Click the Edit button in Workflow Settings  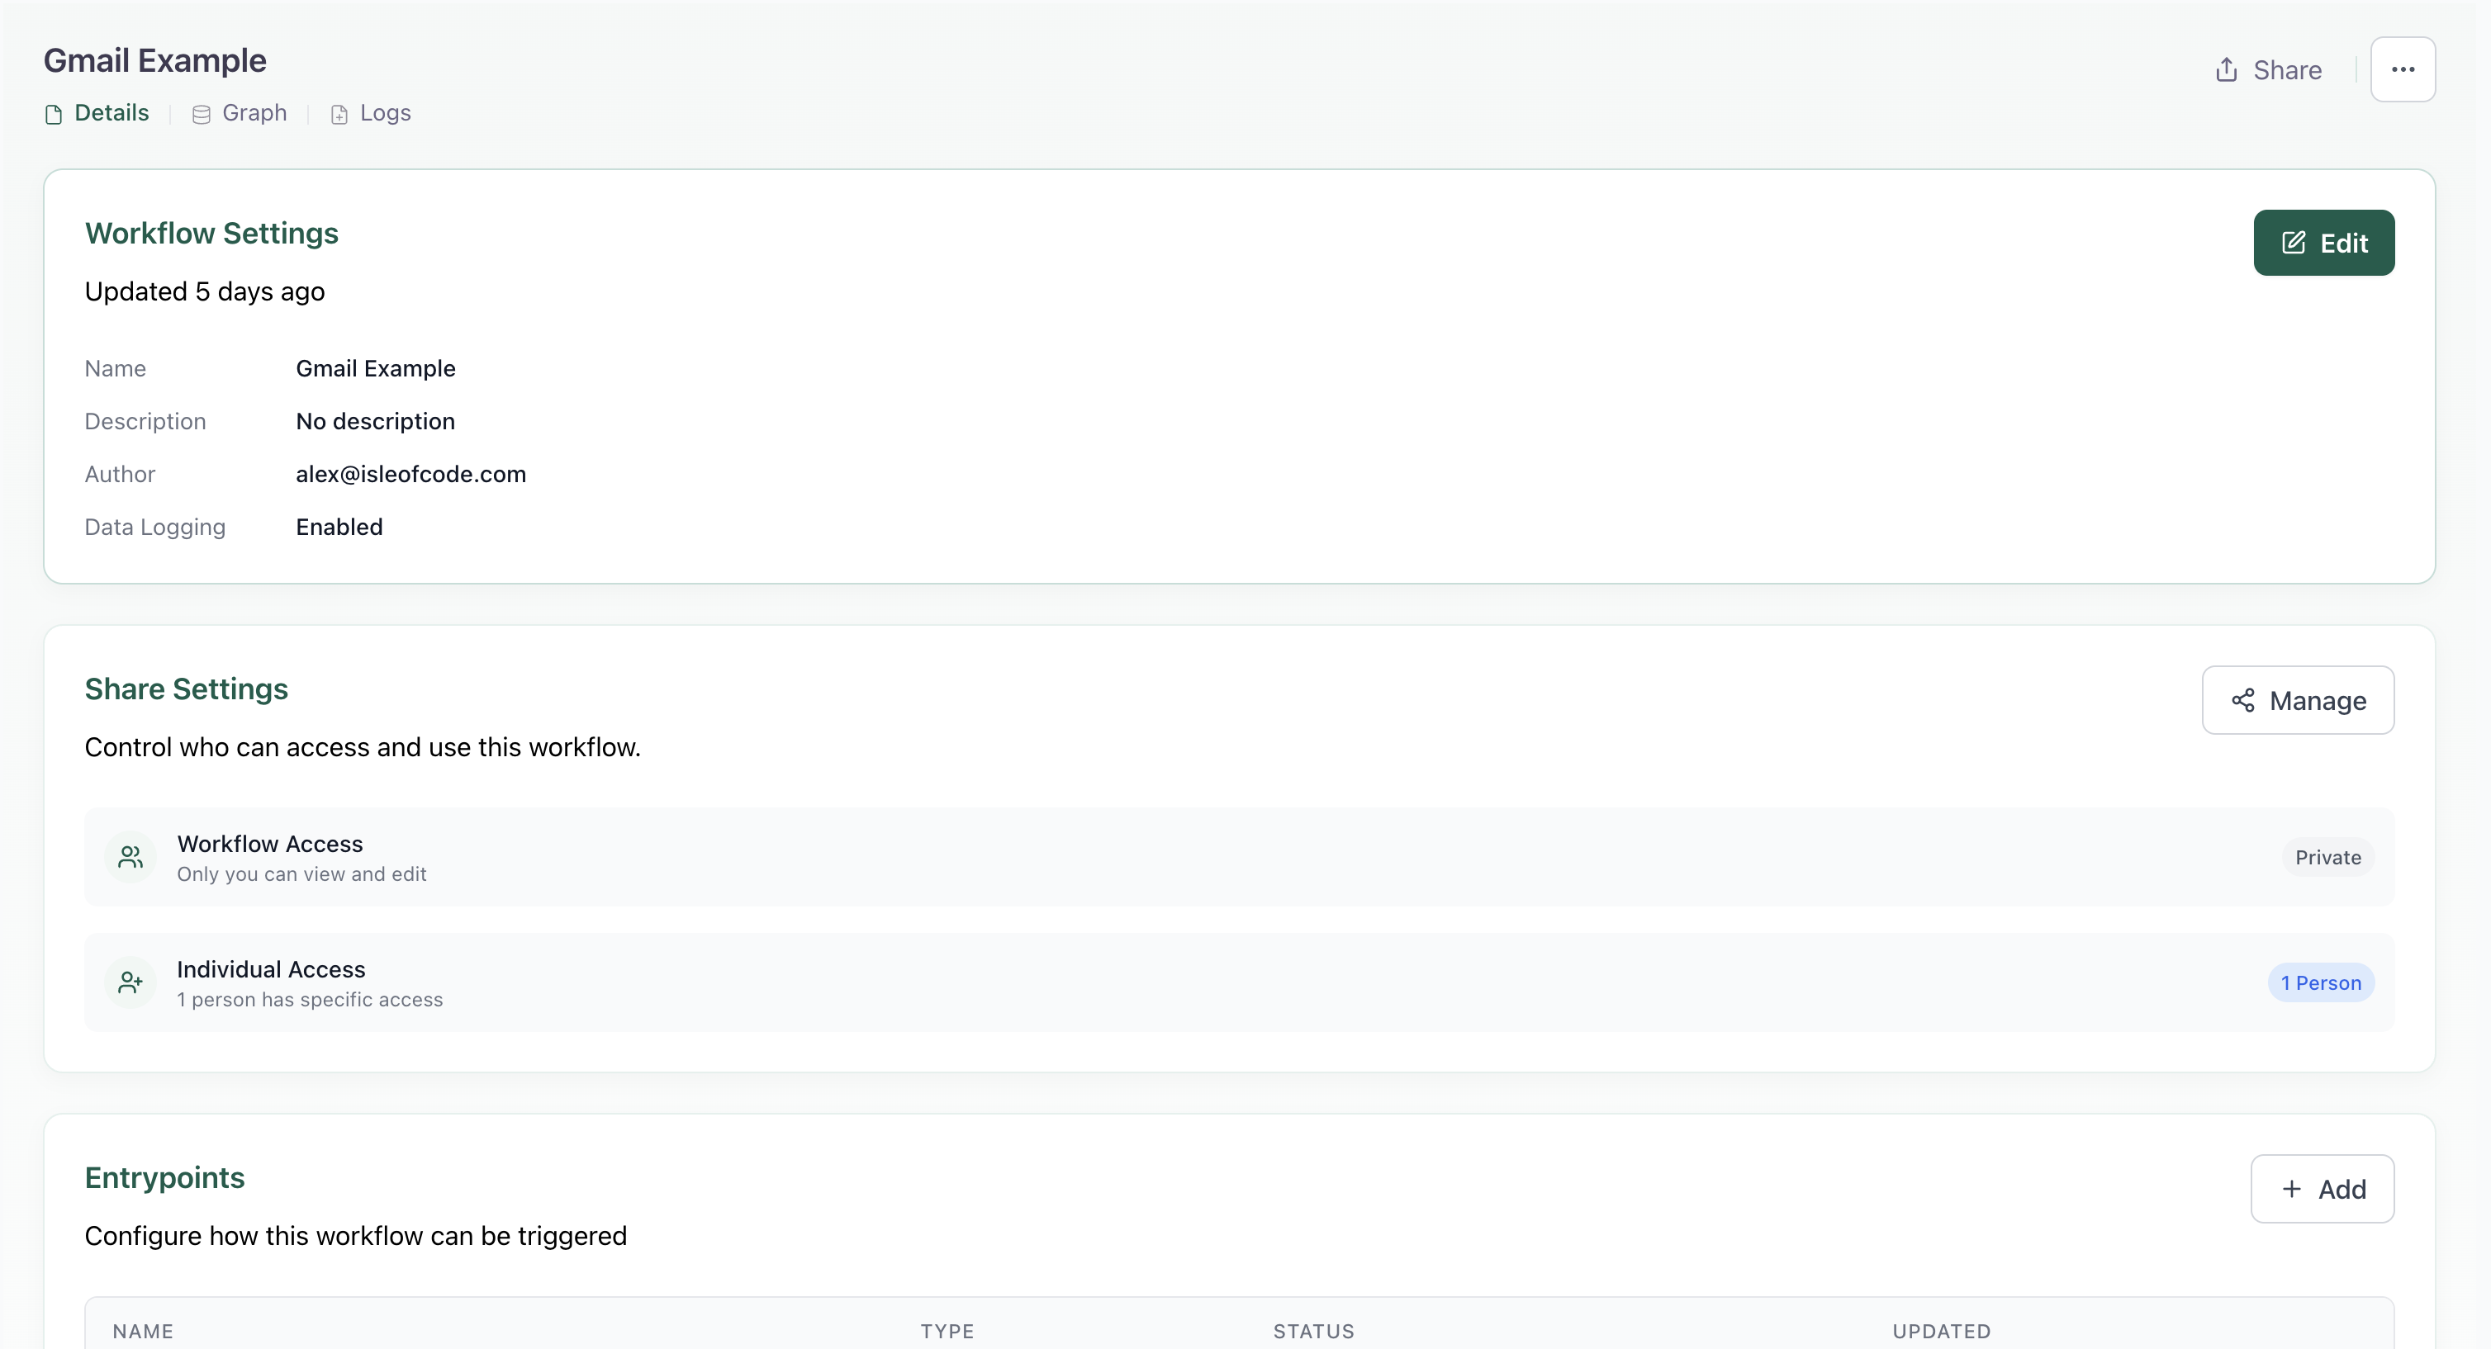[2323, 243]
